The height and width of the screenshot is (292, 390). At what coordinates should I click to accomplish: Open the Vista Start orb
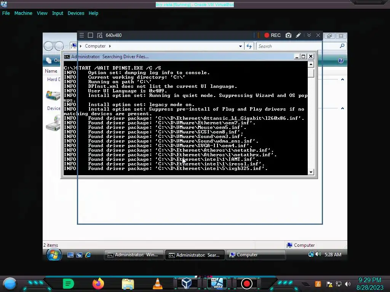coord(54,254)
